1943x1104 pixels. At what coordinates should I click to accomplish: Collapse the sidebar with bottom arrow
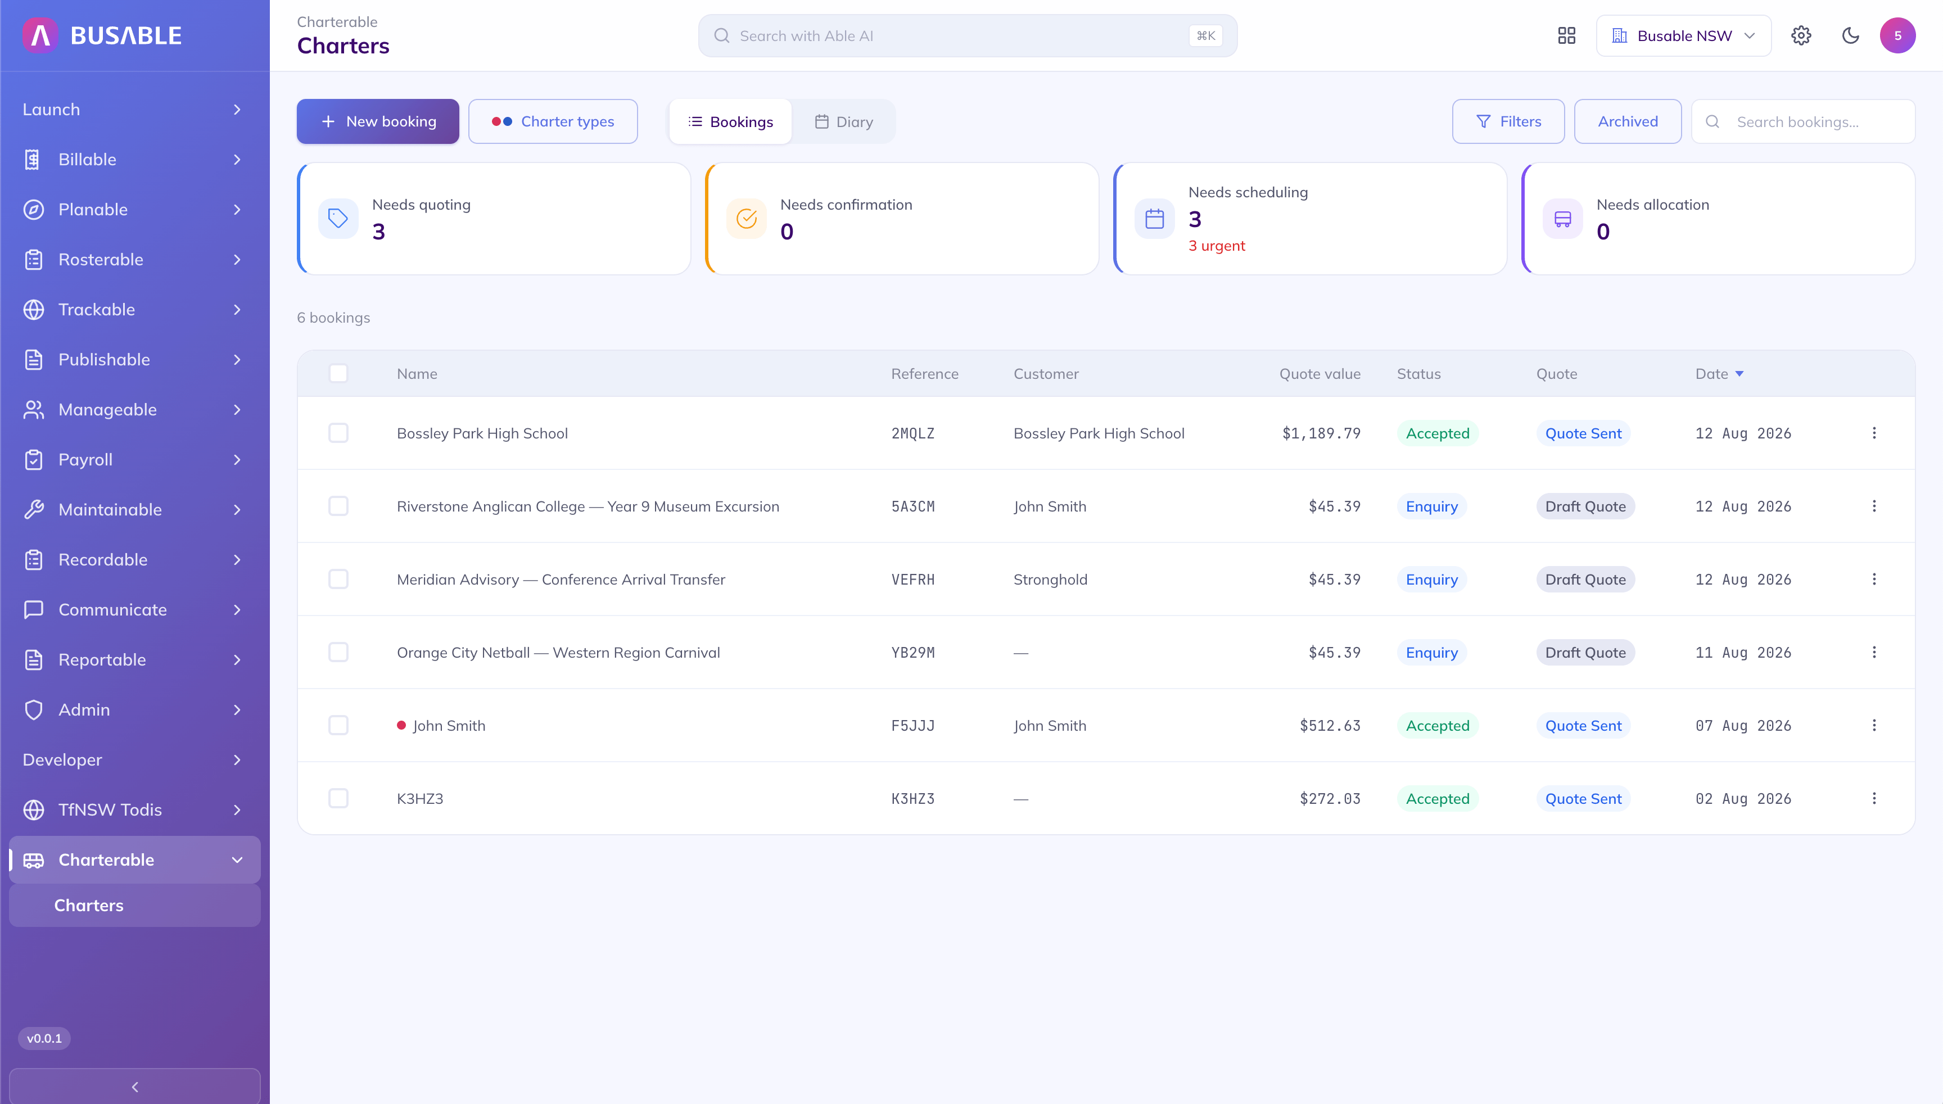[135, 1086]
